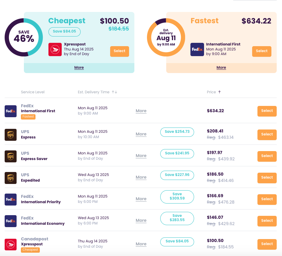Screen dimensions: 282x256
Task: Click Save $254.73 badge for UPS Express
Action: click(177, 132)
